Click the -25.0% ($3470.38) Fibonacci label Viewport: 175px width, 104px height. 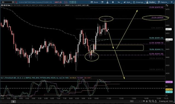coord(156,7)
